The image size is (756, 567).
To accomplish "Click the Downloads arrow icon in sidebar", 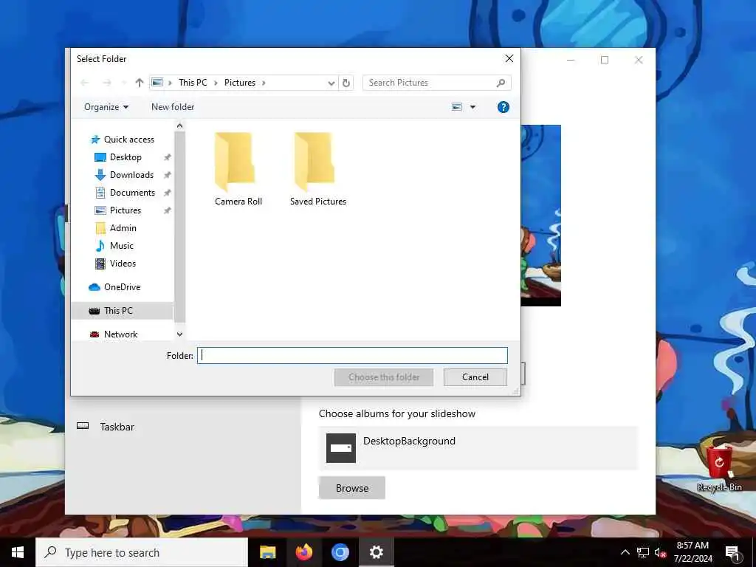I will pos(100,175).
